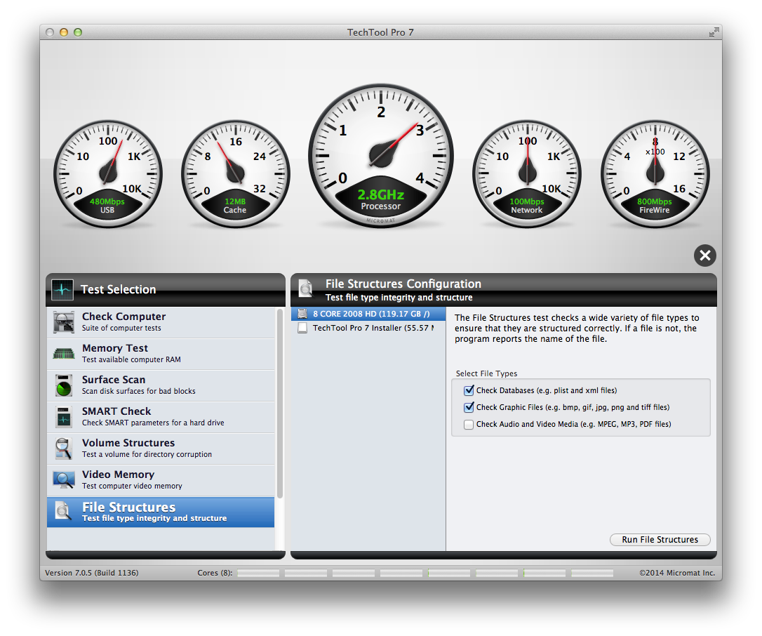762x636 pixels.
Task: Run File Structures test
Action: tap(660, 540)
